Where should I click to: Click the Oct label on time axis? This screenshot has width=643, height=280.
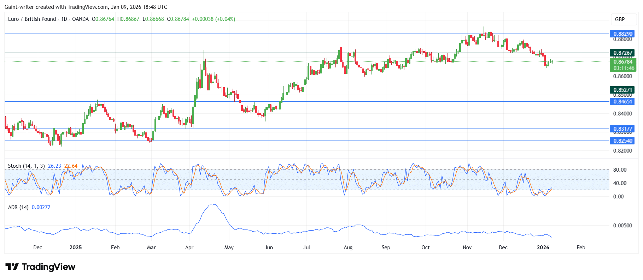(x=426, y=248)
